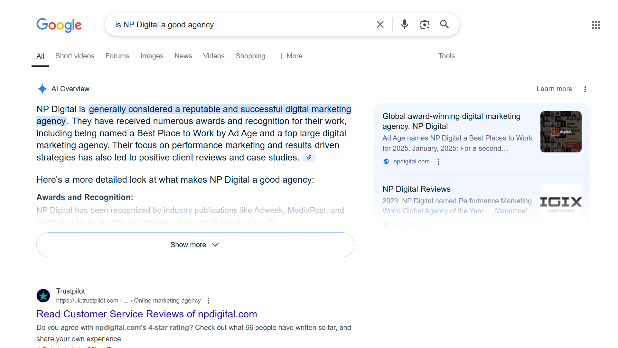Screen dimensions: 618x348
Task: Switch to the Videos tab
Action: [x=214, y=56]
